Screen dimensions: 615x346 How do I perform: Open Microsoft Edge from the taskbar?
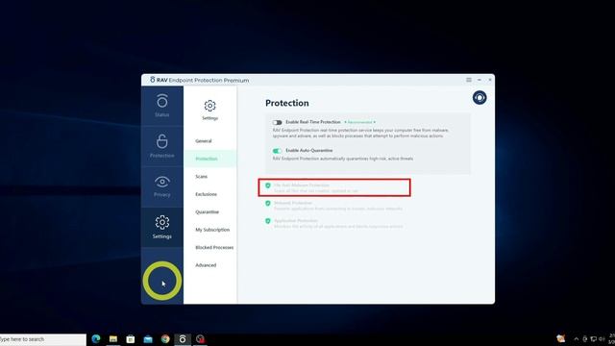pos(96,339)
